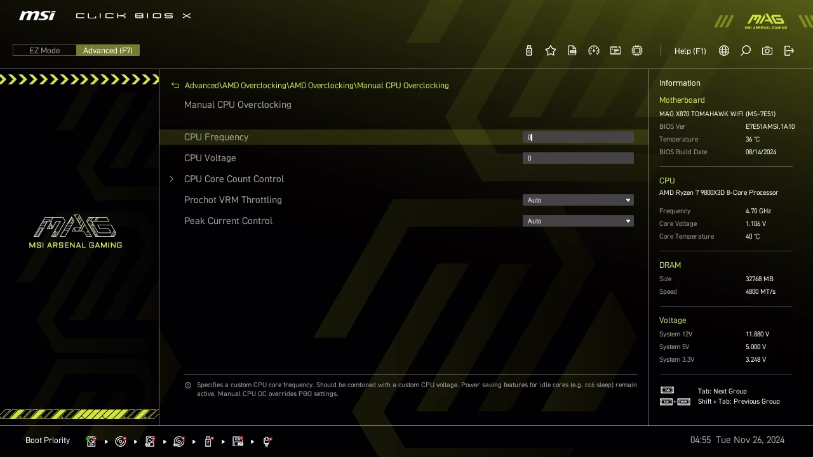Open Favorites via the star icon
Screen dimensions: 813x457
[551, 51]
